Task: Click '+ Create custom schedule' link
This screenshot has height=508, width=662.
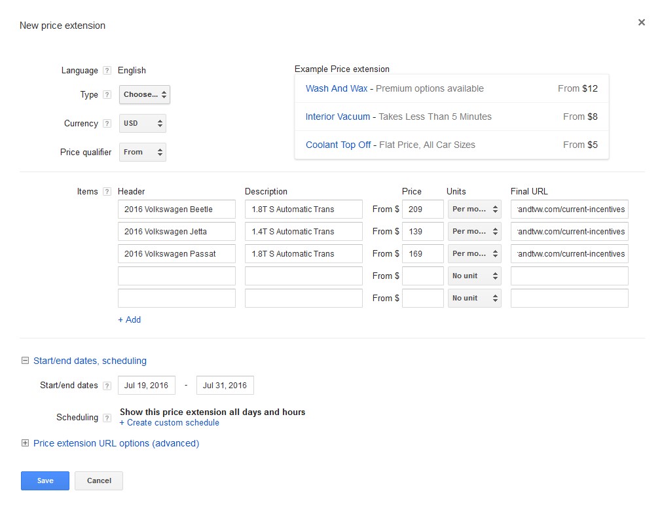Action: pyautogui.click(x=170, y=422)
